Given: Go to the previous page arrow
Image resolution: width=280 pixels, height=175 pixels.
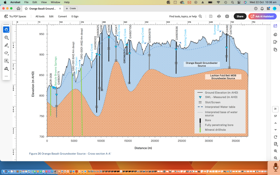Looking at the screenshot, I should pos(275,123).
